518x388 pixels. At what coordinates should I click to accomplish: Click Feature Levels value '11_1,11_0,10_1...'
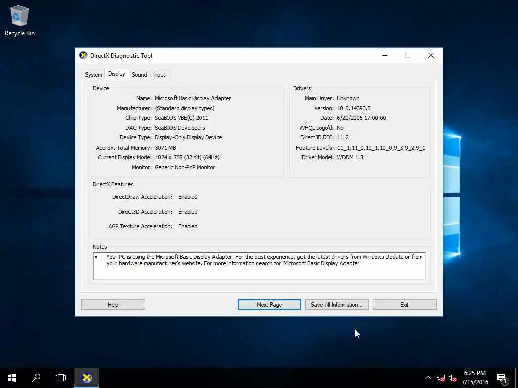(x=381, y=148)
